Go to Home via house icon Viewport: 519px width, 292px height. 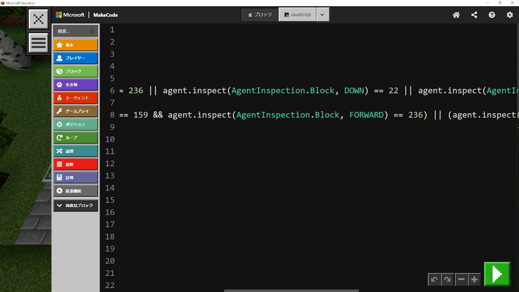tap(456, 15)
